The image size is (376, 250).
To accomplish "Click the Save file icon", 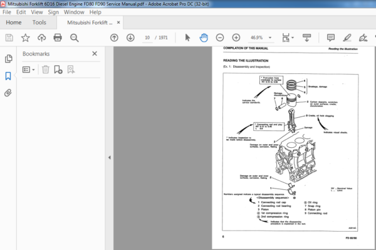I will (9, 38).
